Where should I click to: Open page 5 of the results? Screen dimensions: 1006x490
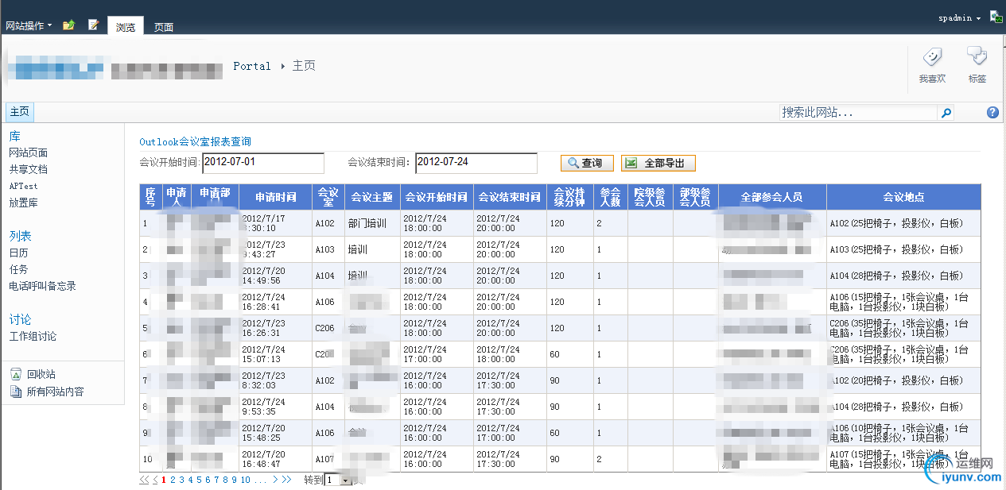pos(199,480)
